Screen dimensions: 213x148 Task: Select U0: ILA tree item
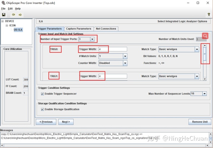click(x=18, y=30)
